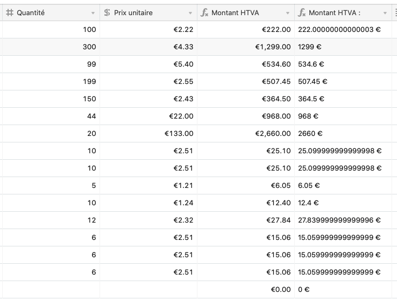Select the Quantité column header
This screenshot has width=397, height=306.
coord(51,12)
